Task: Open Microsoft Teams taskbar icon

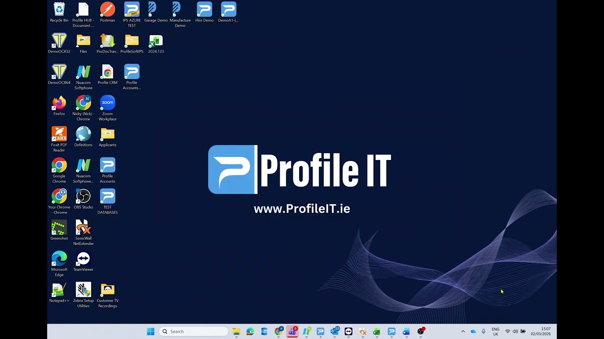Action: pyautogui.click(x=293, y=331)
